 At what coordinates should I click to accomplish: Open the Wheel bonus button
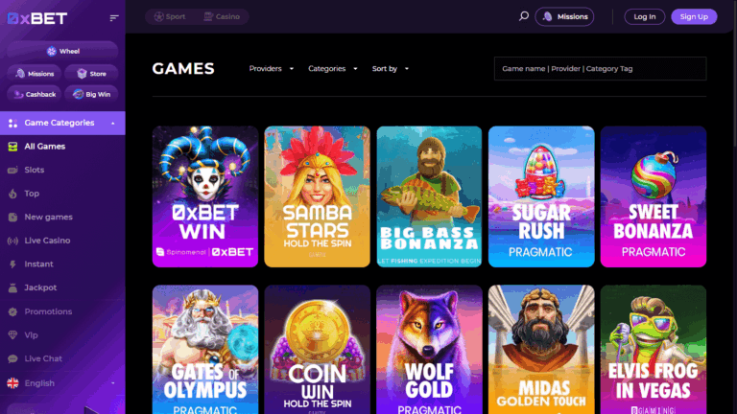tap(62, 51)
